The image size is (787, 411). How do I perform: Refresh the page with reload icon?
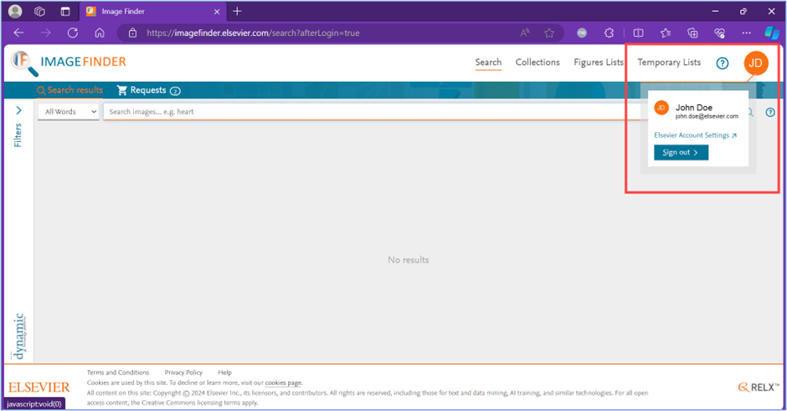point(73,33)
